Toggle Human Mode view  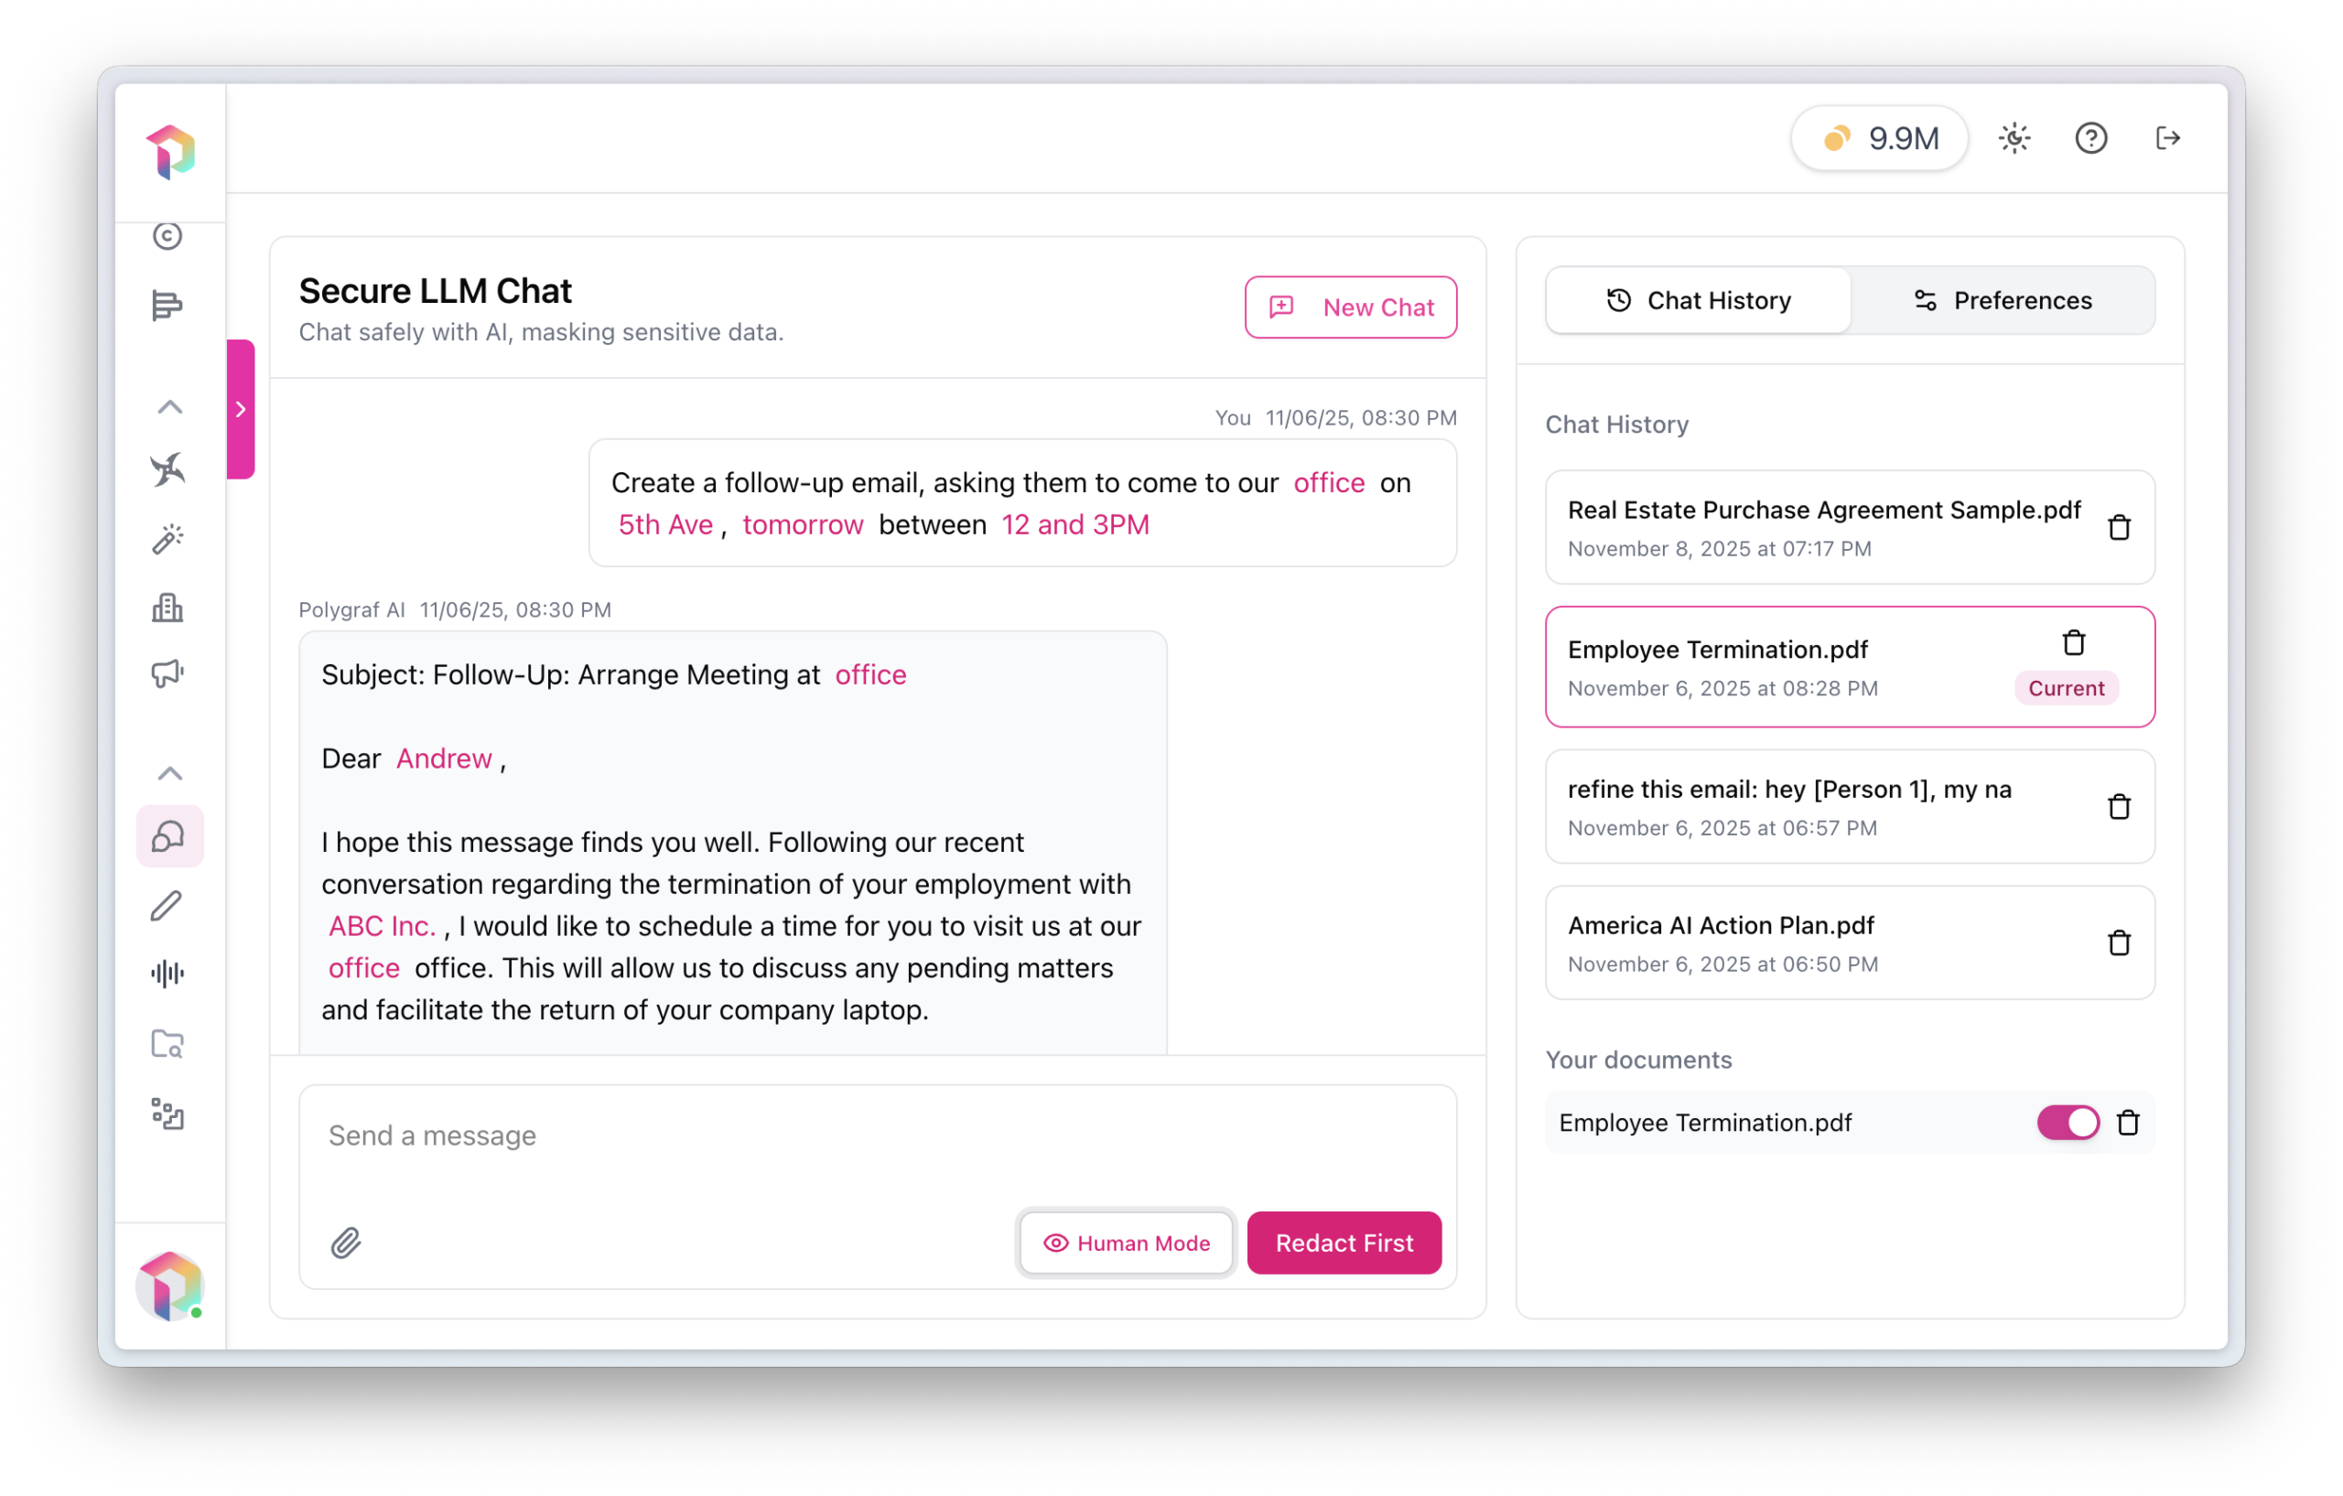[x=1126, y=1243]
